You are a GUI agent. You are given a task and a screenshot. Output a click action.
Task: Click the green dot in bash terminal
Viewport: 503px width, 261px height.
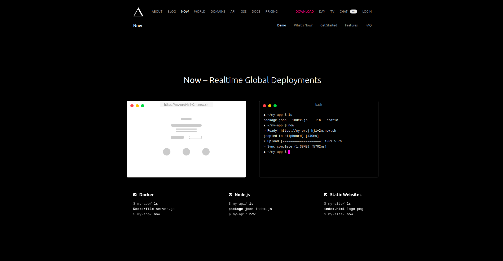[x=275, y=106]
